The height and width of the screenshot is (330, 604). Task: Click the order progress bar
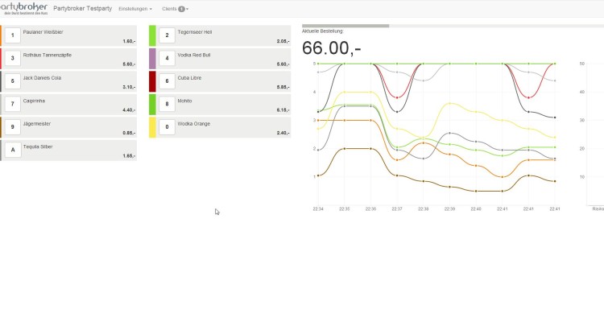pyautogui.click(x=453, y=26)
